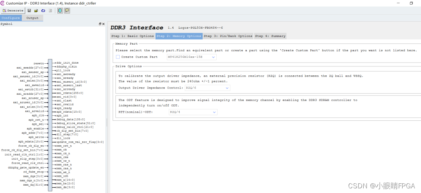Viewport: 421px width, 193px height.
Task: Click the pll_lock output port
Action: tap(63, 70)
